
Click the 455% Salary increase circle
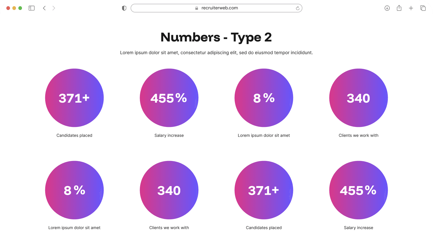click(x=169, y=98)
